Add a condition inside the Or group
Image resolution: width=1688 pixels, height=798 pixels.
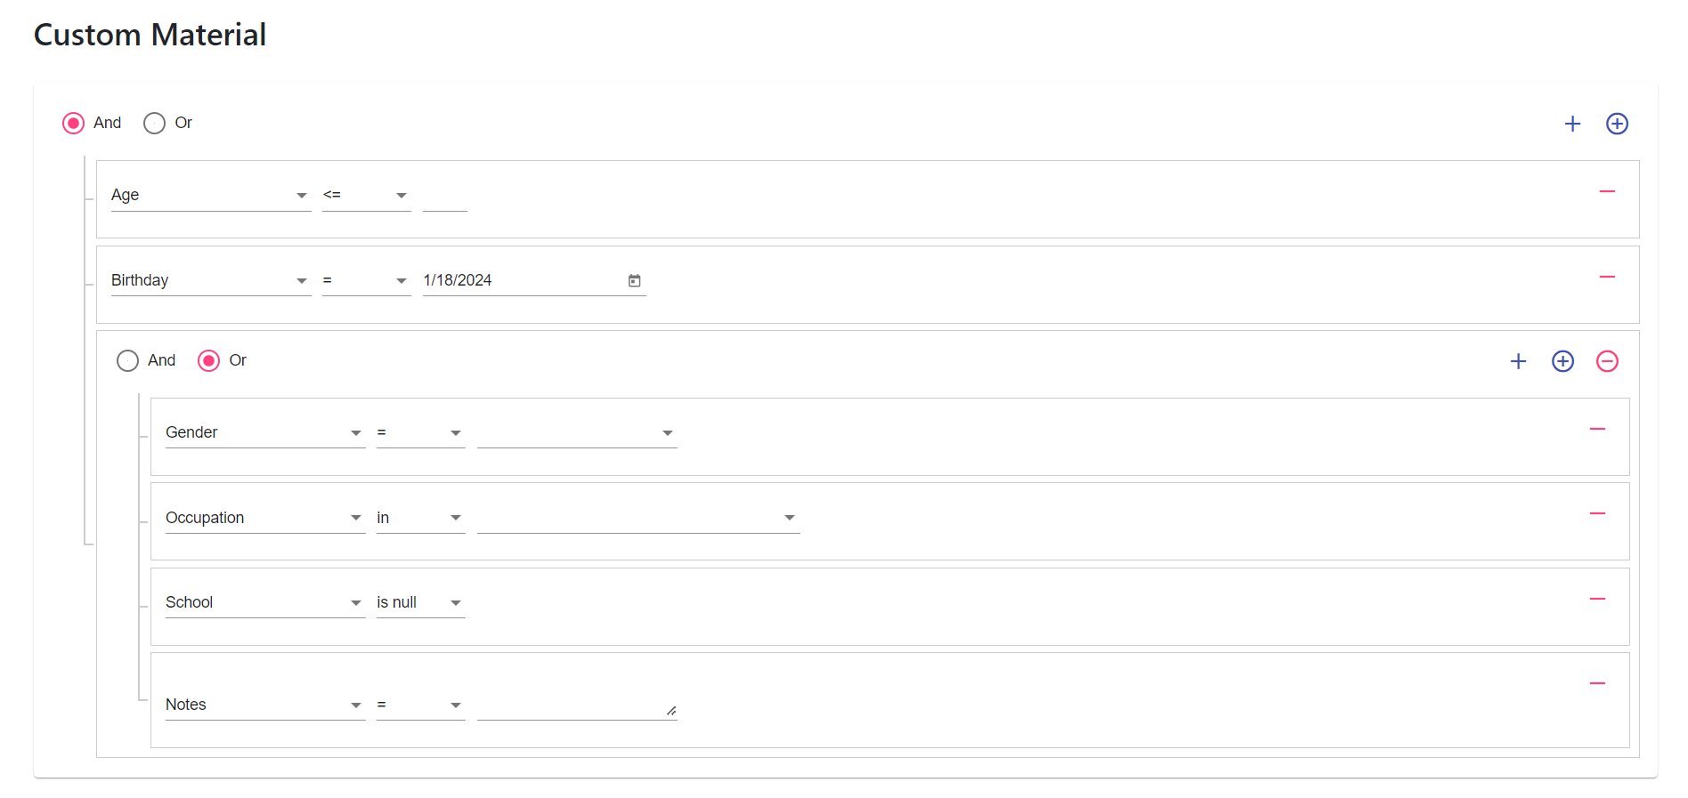pyautogui.click(x=1518, y=361)
